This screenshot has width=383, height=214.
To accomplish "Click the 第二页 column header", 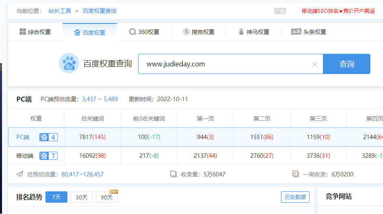I will click(x=262, y=119).
